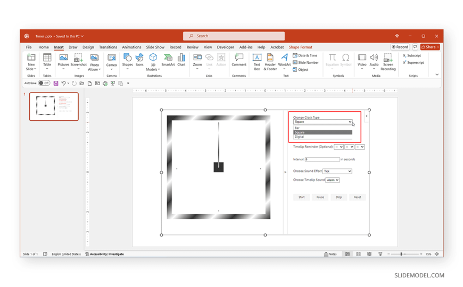The height and width of the screenshot is (287, 463).
Task: Open the Choose TimeUp Sound dropdown
Action: (x=333, y=180)
